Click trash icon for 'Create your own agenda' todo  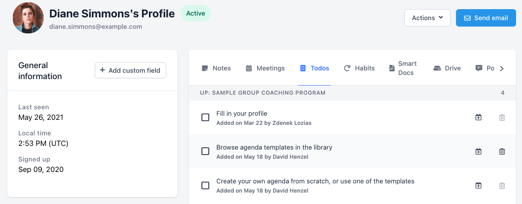point(502,185)
